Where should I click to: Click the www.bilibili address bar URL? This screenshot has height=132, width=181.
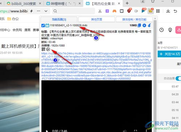click(14, 11)
